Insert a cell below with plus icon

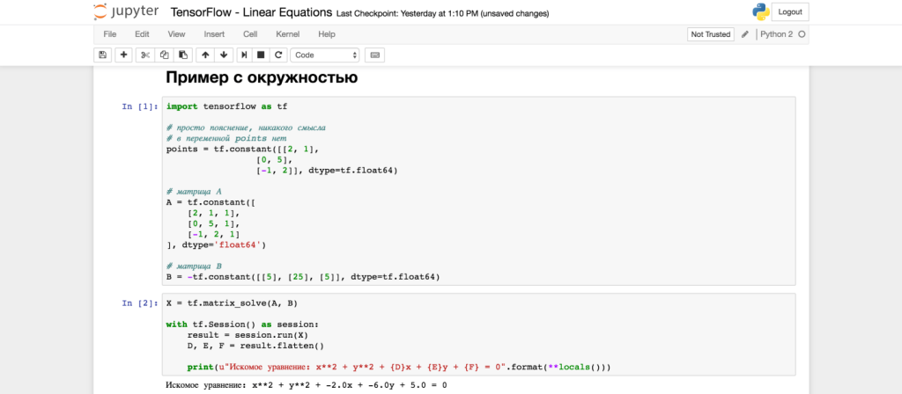point(123,55)
